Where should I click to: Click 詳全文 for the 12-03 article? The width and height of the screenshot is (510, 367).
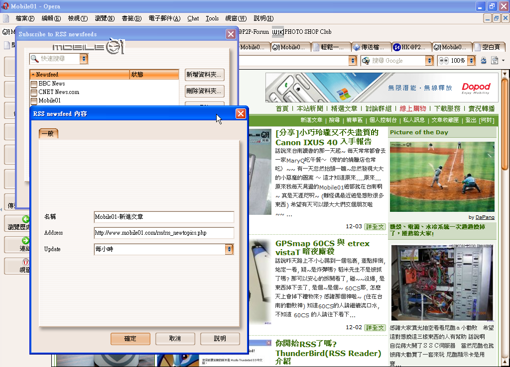(375, 227)
